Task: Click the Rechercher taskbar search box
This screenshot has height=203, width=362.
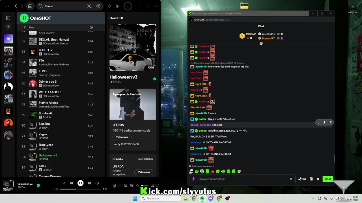Action: click(x=161, y=198)
